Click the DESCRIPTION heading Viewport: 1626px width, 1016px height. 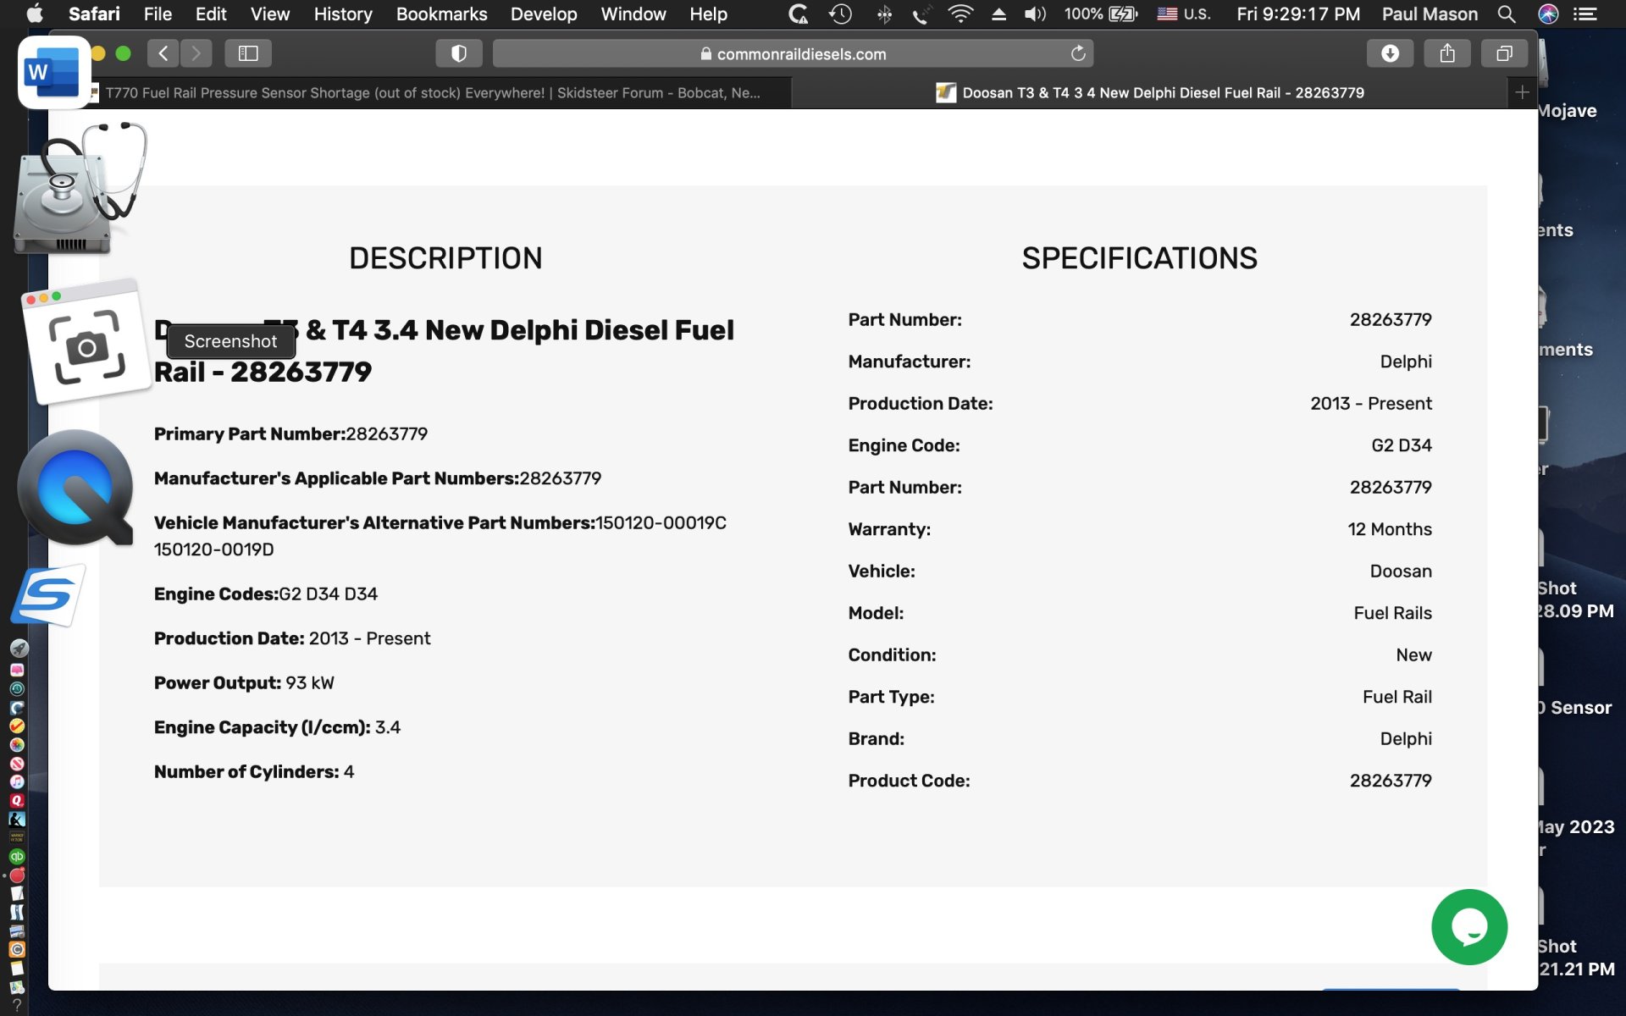click(445, 258)
